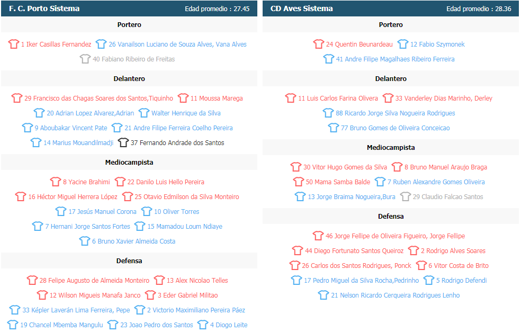
Task: Click red jersey icon beside Quentin Beunardeau
Action: click(318, 44)
